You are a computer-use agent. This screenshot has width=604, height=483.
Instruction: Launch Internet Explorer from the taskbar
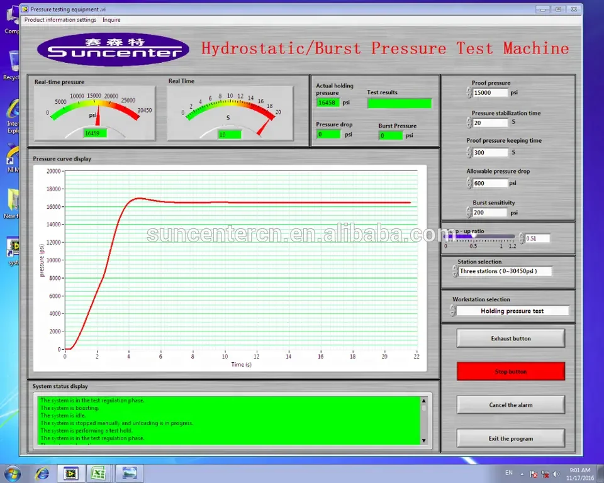click(x=42, y=473)
